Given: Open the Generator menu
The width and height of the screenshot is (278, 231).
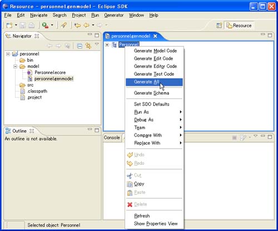Looking at the screenshot, I should point(114,16).
